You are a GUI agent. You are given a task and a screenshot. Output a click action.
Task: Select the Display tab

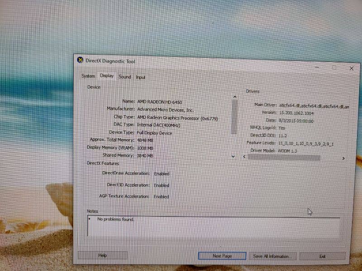[107, 76]
